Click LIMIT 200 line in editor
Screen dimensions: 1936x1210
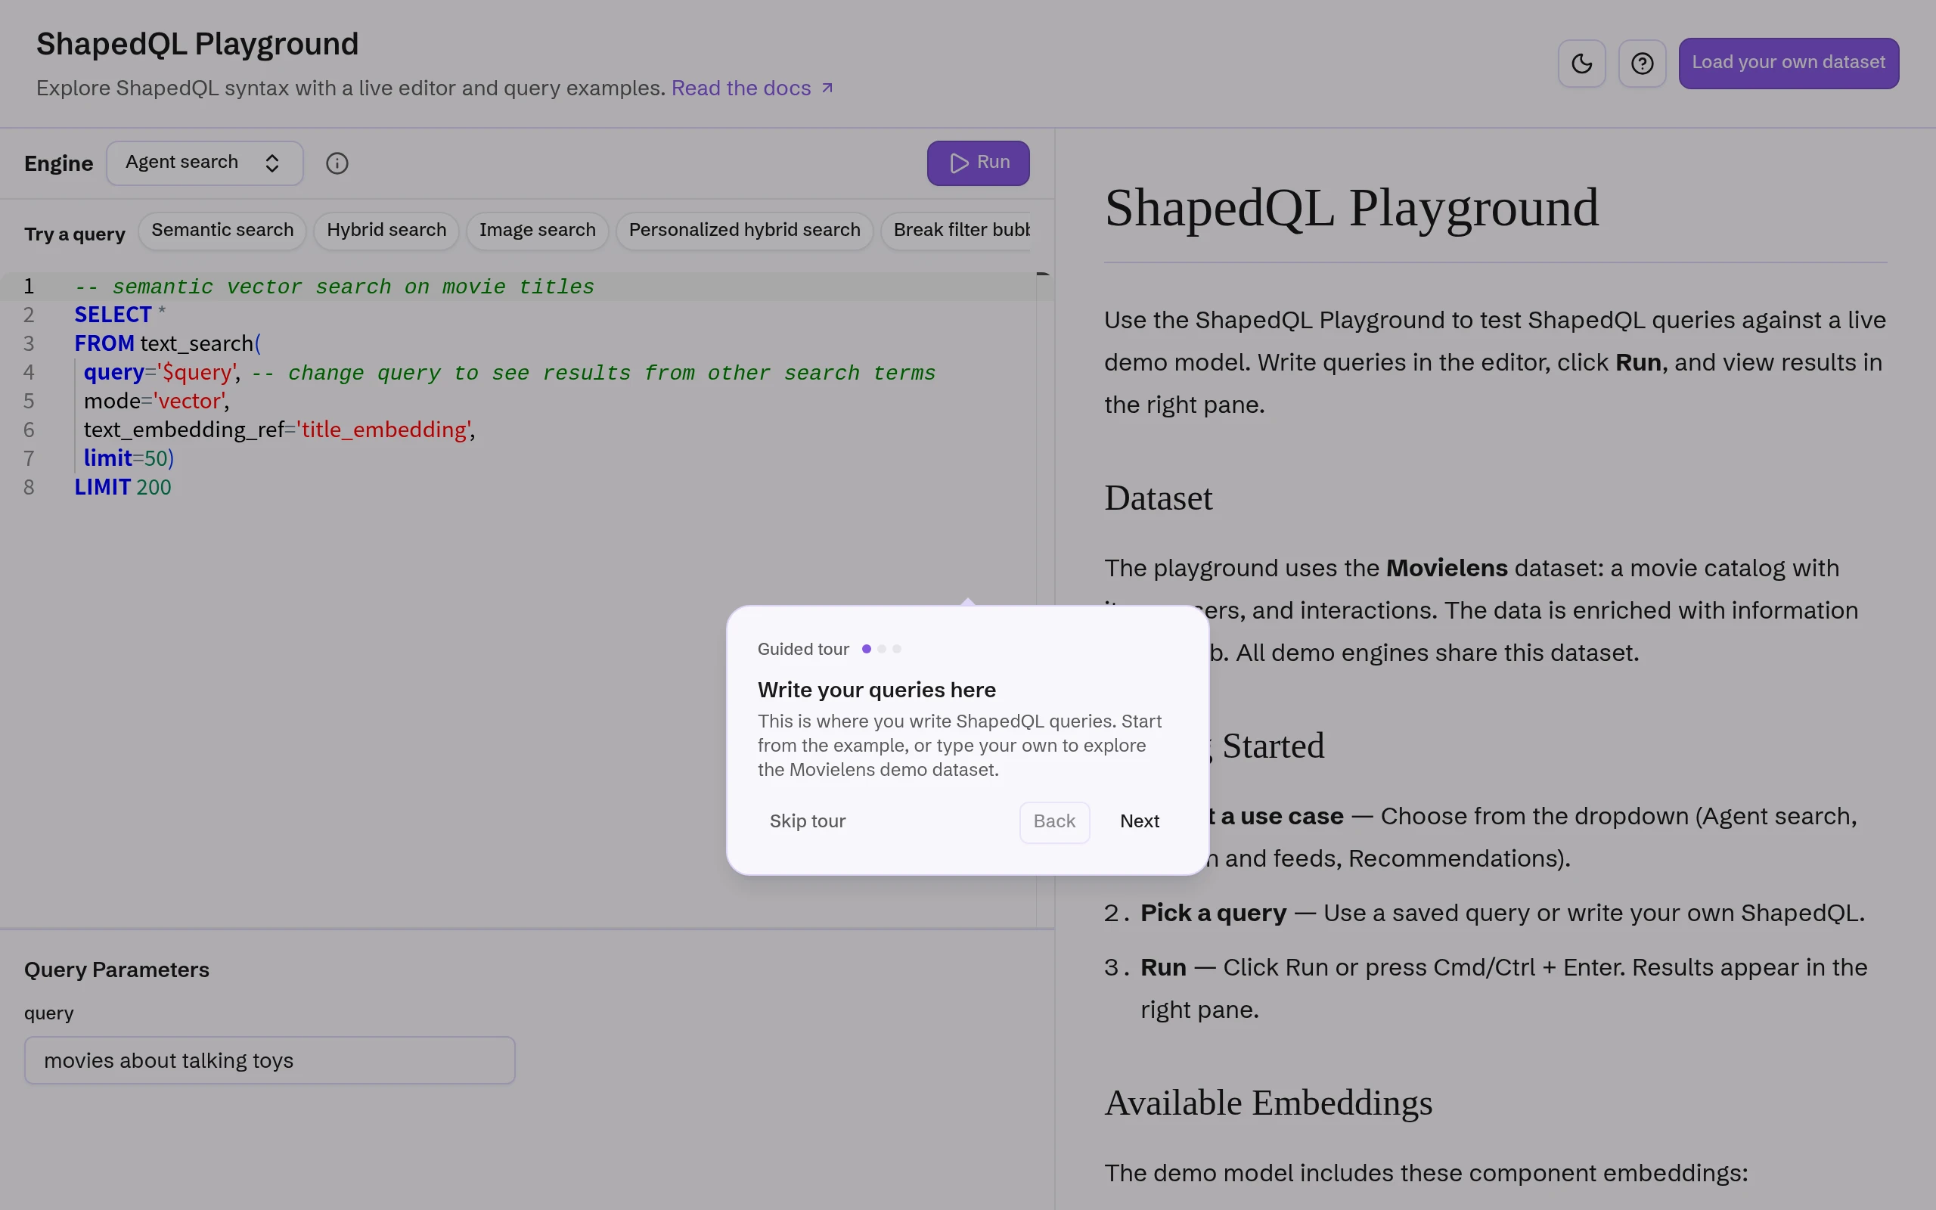pos(123,489)
